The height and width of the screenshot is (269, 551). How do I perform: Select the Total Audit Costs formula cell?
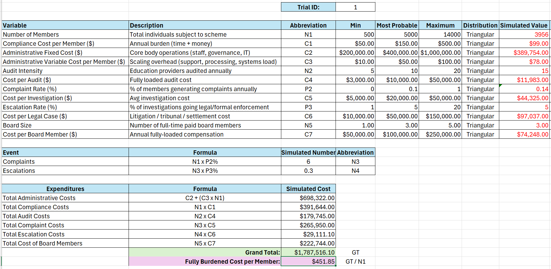click(x=205, y=216)
